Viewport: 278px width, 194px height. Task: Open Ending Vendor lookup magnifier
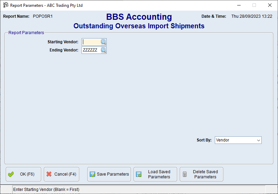pyautogui.click(x=104, y=50)
